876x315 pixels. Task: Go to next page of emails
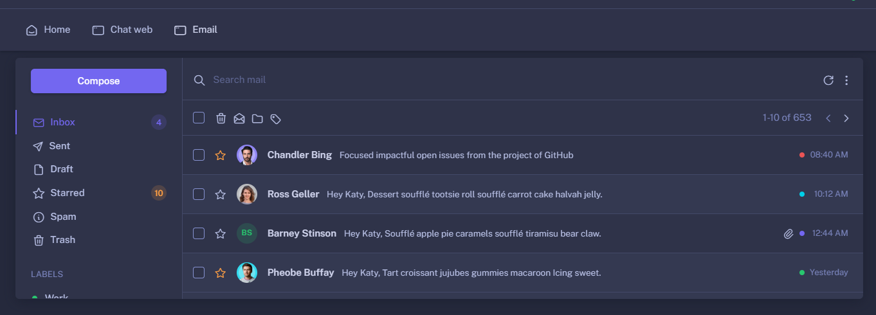click(x=846, y=118)
